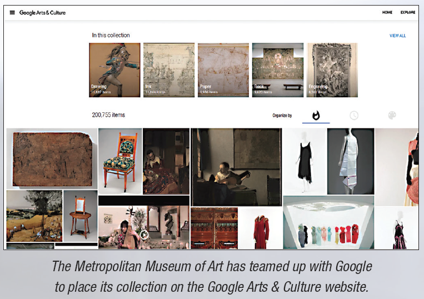Open EXPLORE in top navigation
424x299 pixels.
[x=408, y=12]
